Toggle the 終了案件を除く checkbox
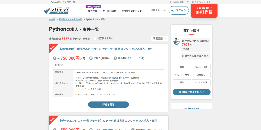The image size is (261, 130). coord(95,38)
